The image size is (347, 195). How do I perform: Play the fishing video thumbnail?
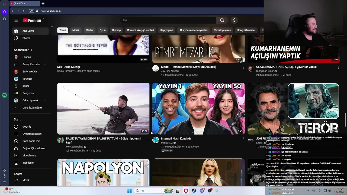click(x=103, y=109)
